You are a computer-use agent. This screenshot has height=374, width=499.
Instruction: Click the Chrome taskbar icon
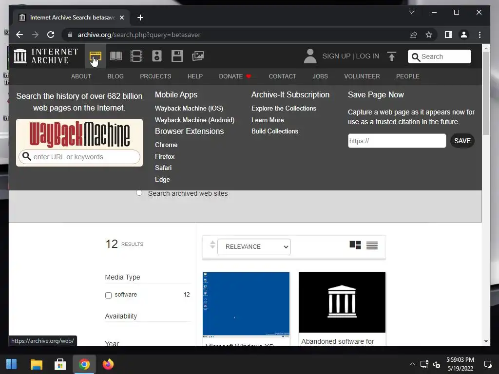84,364
